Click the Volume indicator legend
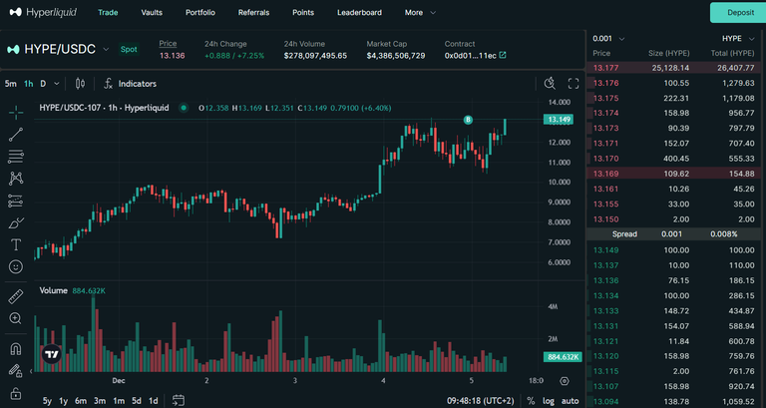 pyautogui.click(x=72, y=290)
